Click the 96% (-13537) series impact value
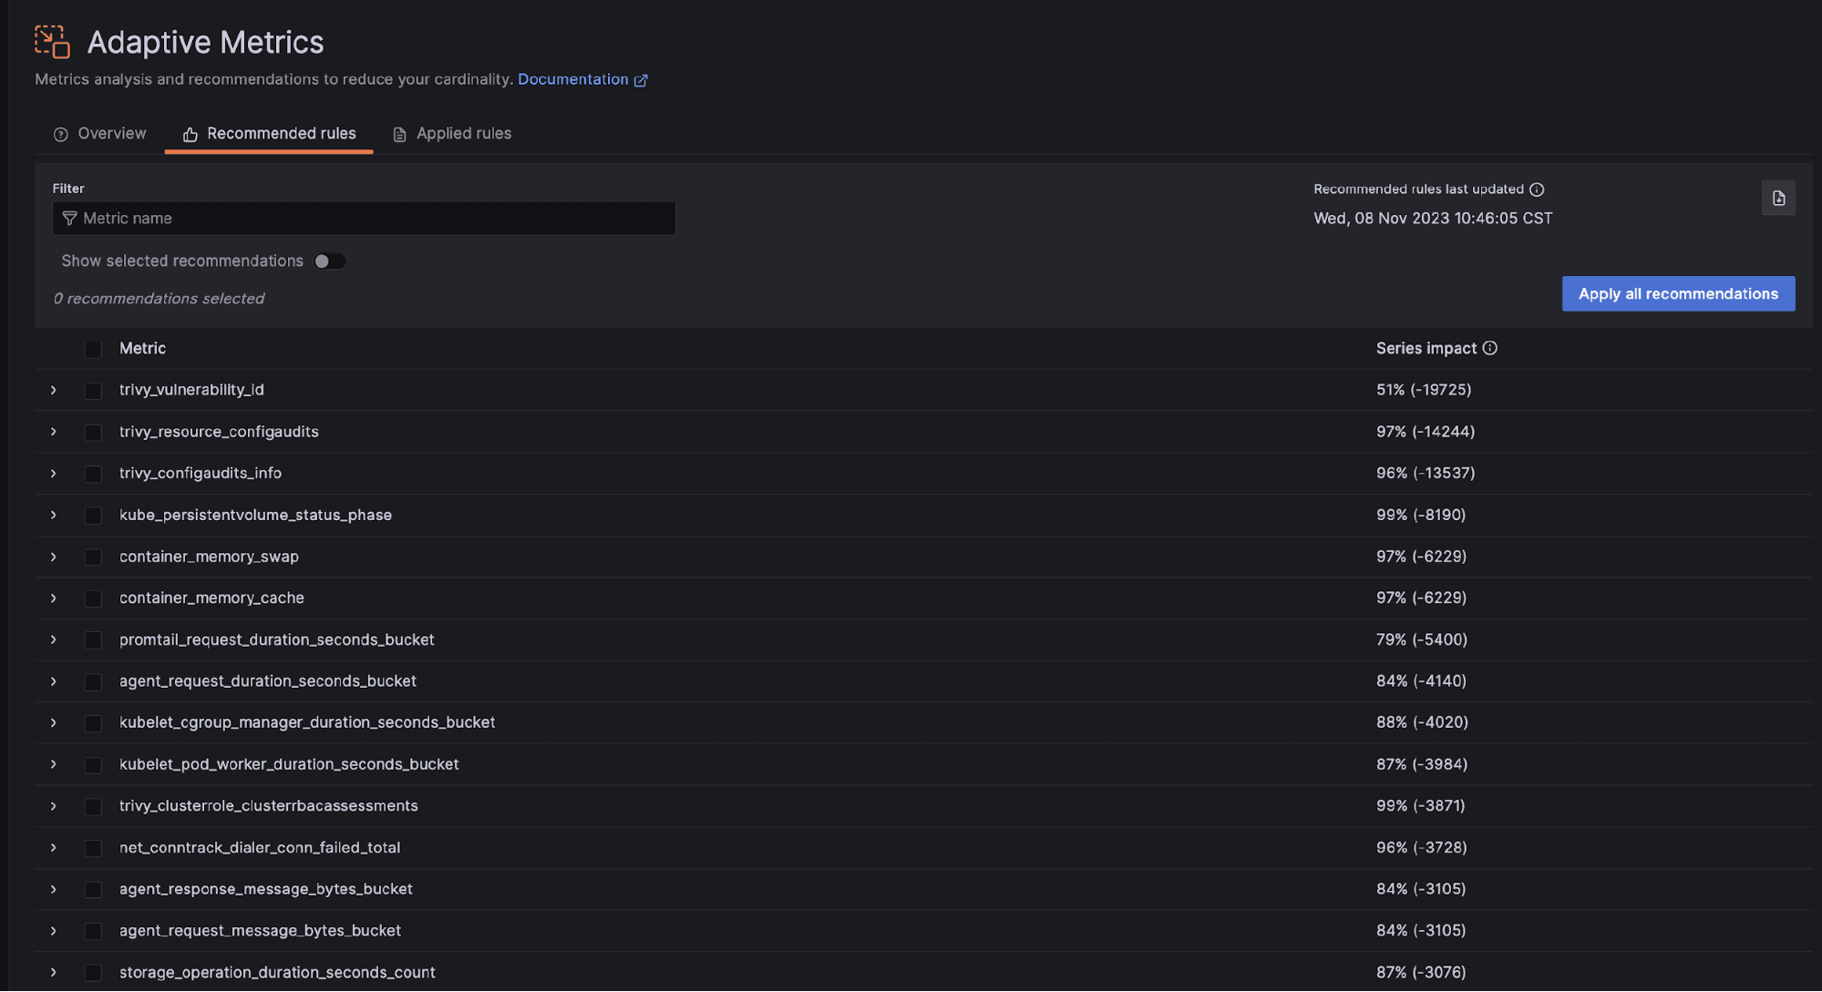 tap(1426, 474)
